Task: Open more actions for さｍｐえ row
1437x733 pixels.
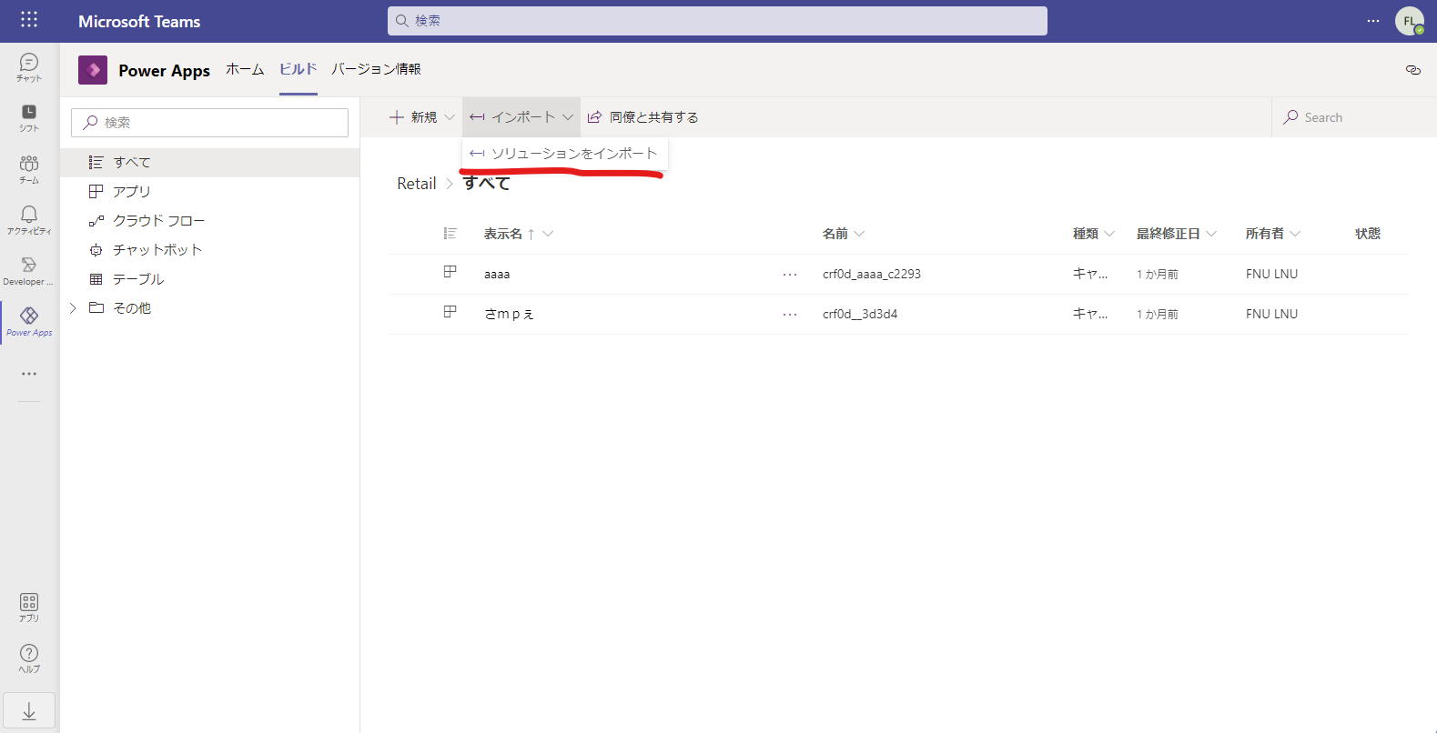Action: click(790, 315)
